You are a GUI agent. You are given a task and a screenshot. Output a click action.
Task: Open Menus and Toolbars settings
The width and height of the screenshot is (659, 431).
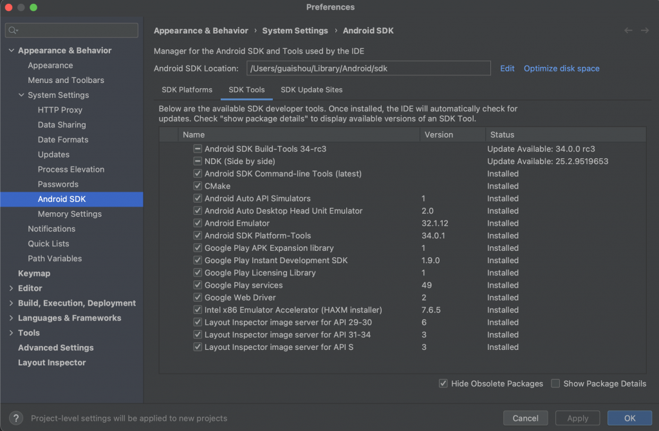pos(66,80)
